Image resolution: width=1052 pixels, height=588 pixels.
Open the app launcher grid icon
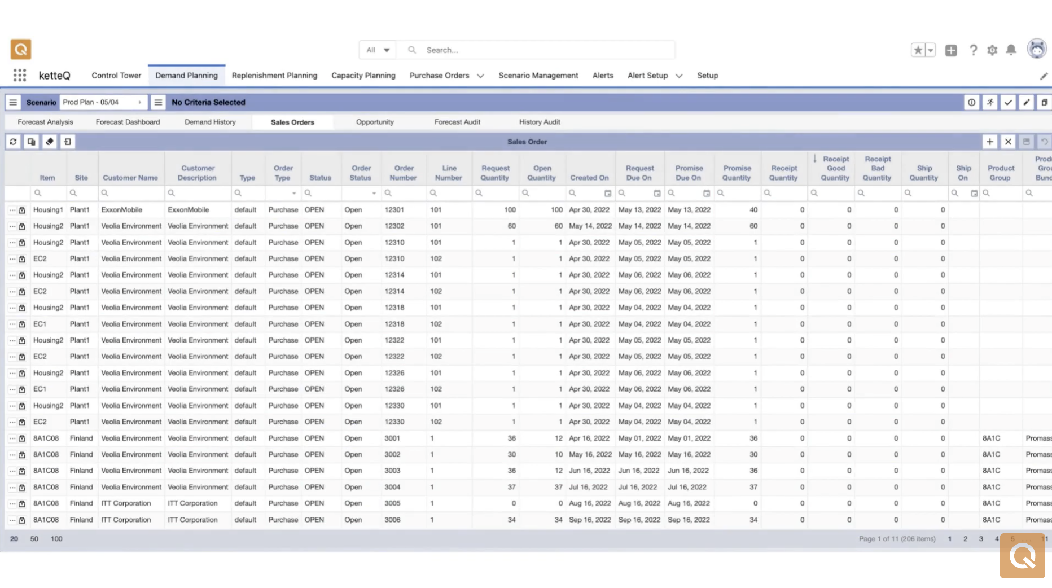click(x=20, y=75)
